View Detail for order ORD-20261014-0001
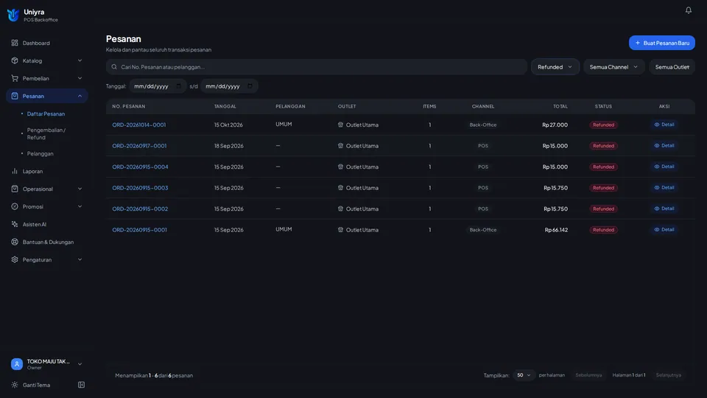The height and width of the screenshot is (398, 707). 664,125
